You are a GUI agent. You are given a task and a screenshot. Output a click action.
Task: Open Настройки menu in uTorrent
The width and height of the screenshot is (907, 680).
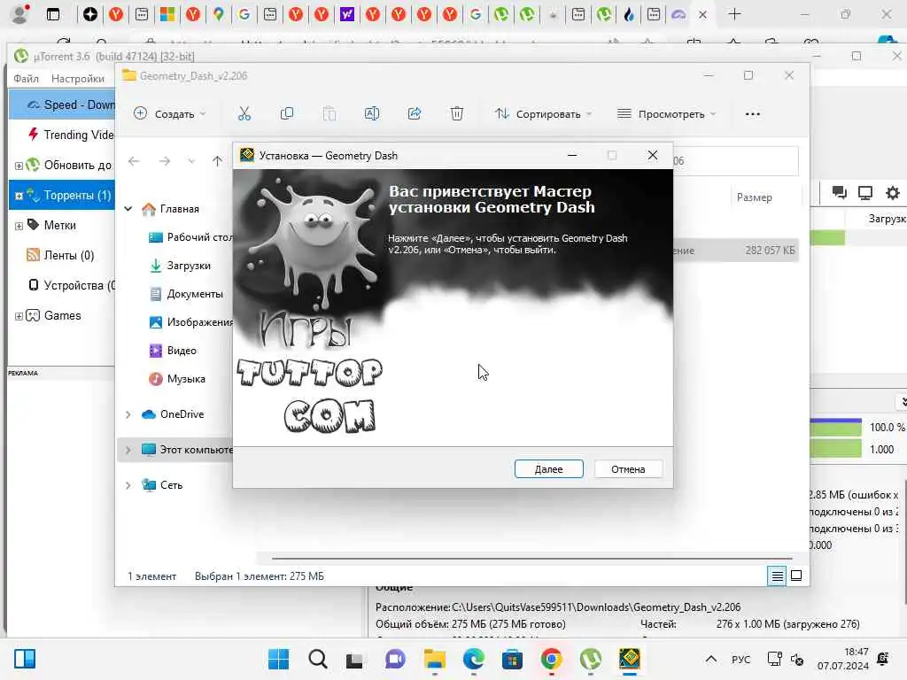[x=78, y=79]
